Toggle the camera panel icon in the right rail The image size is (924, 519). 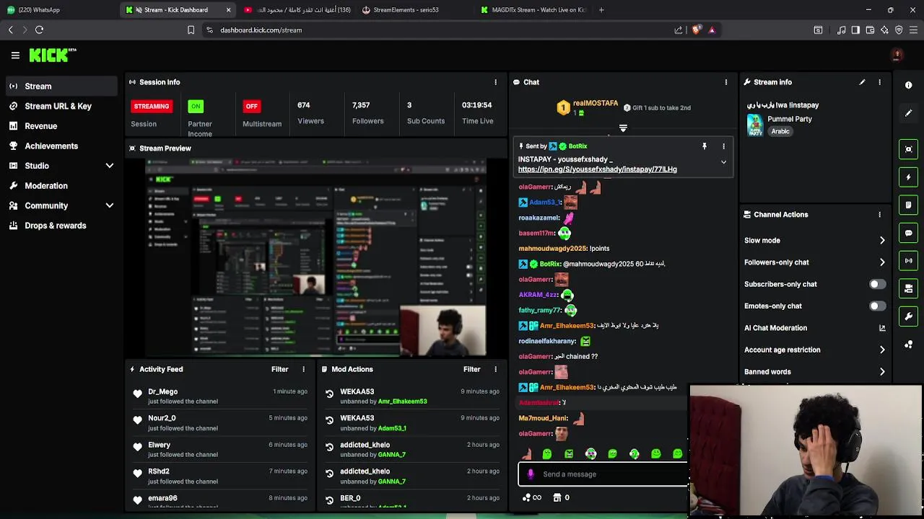pyautogui.click(x=908, y=288)
